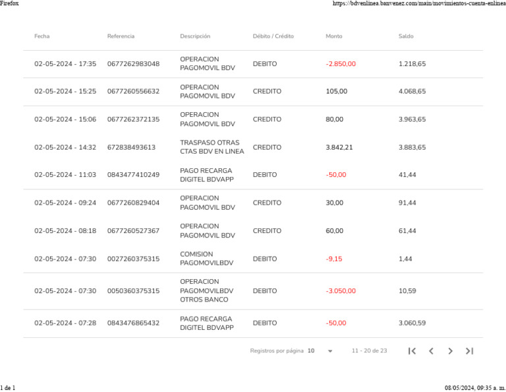Click the amount -3.050,00
The height and width of the screenshot is (392, 506).
pyautogui.click(x=341, y=291)
